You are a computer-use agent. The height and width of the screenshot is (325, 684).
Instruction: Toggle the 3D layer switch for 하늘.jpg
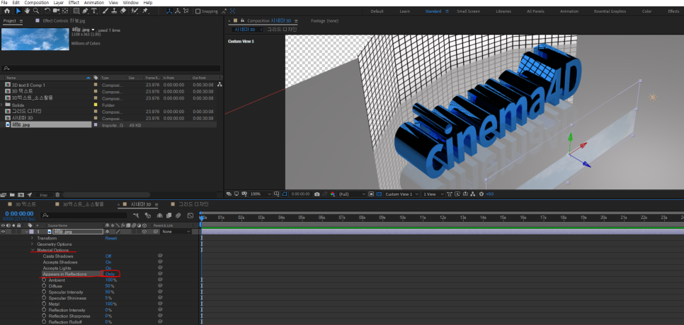tap(144, 232)
